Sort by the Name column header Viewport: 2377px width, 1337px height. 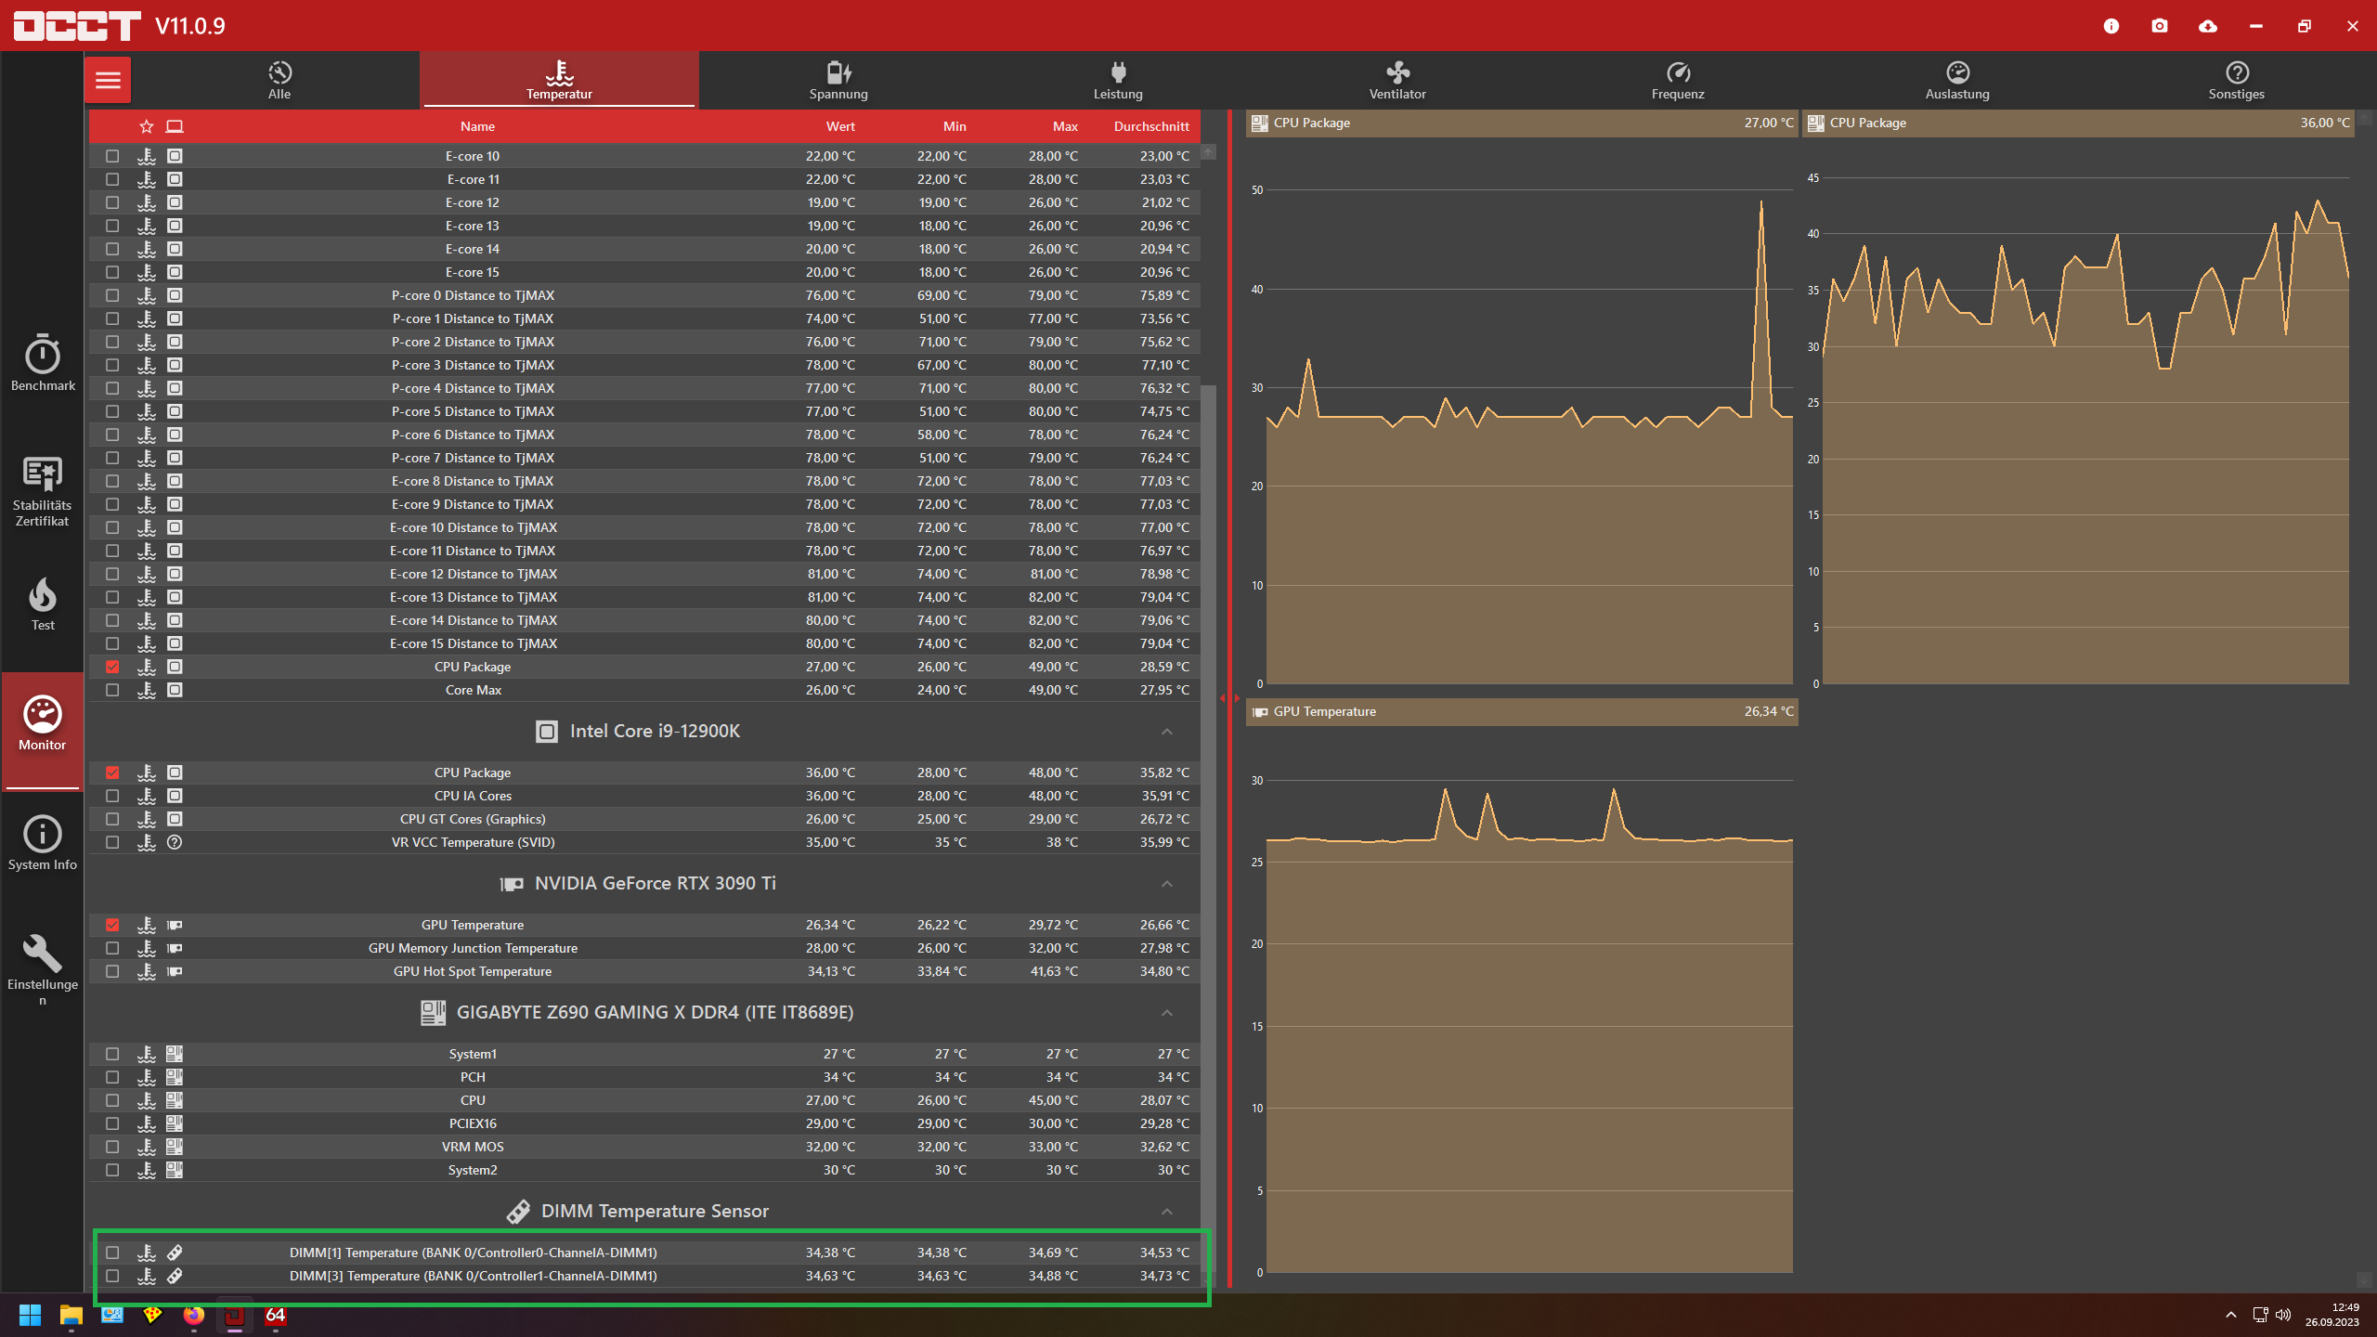point(477,126)
